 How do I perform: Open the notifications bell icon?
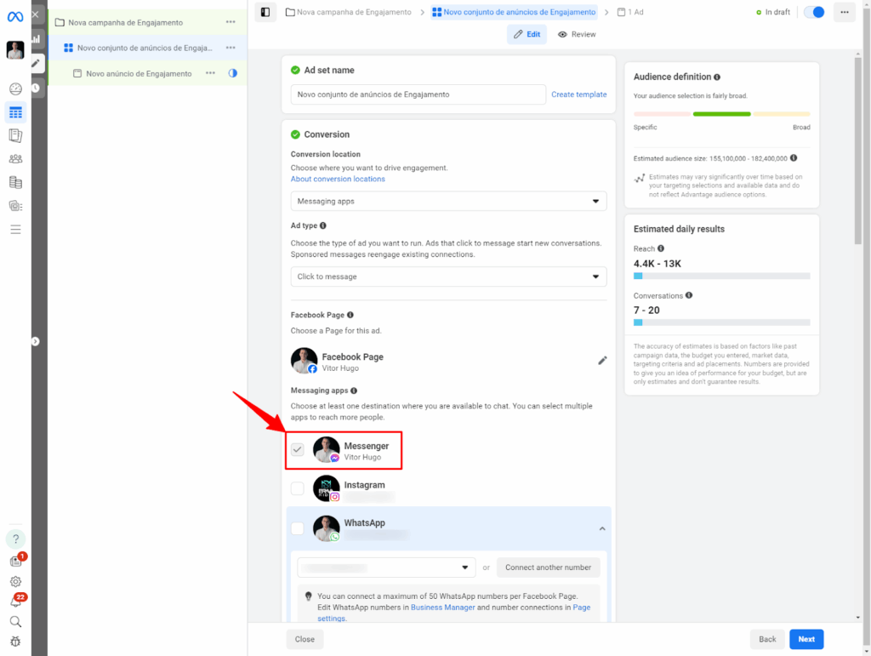coord(15,602)
